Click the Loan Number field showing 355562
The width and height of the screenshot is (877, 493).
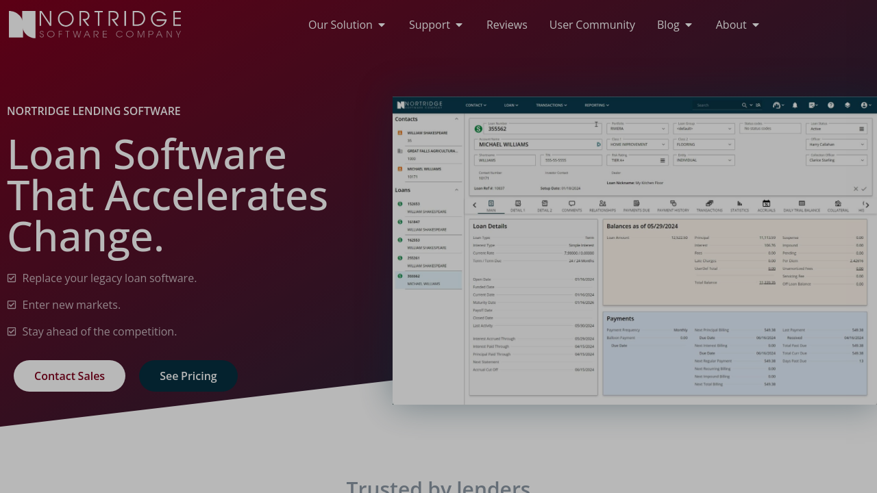pyautogui.click(x=538, y=129)
